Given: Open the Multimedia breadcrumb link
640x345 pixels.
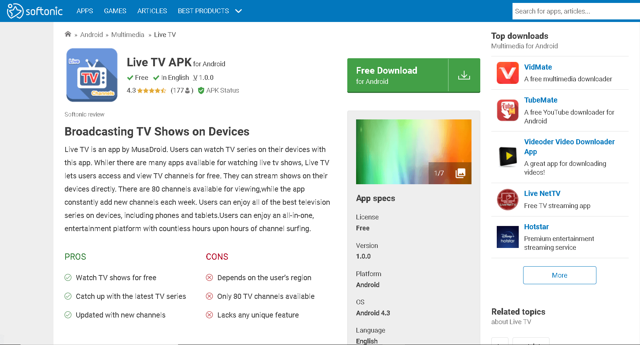Looking at the screenshot, I should click(127, 35).
